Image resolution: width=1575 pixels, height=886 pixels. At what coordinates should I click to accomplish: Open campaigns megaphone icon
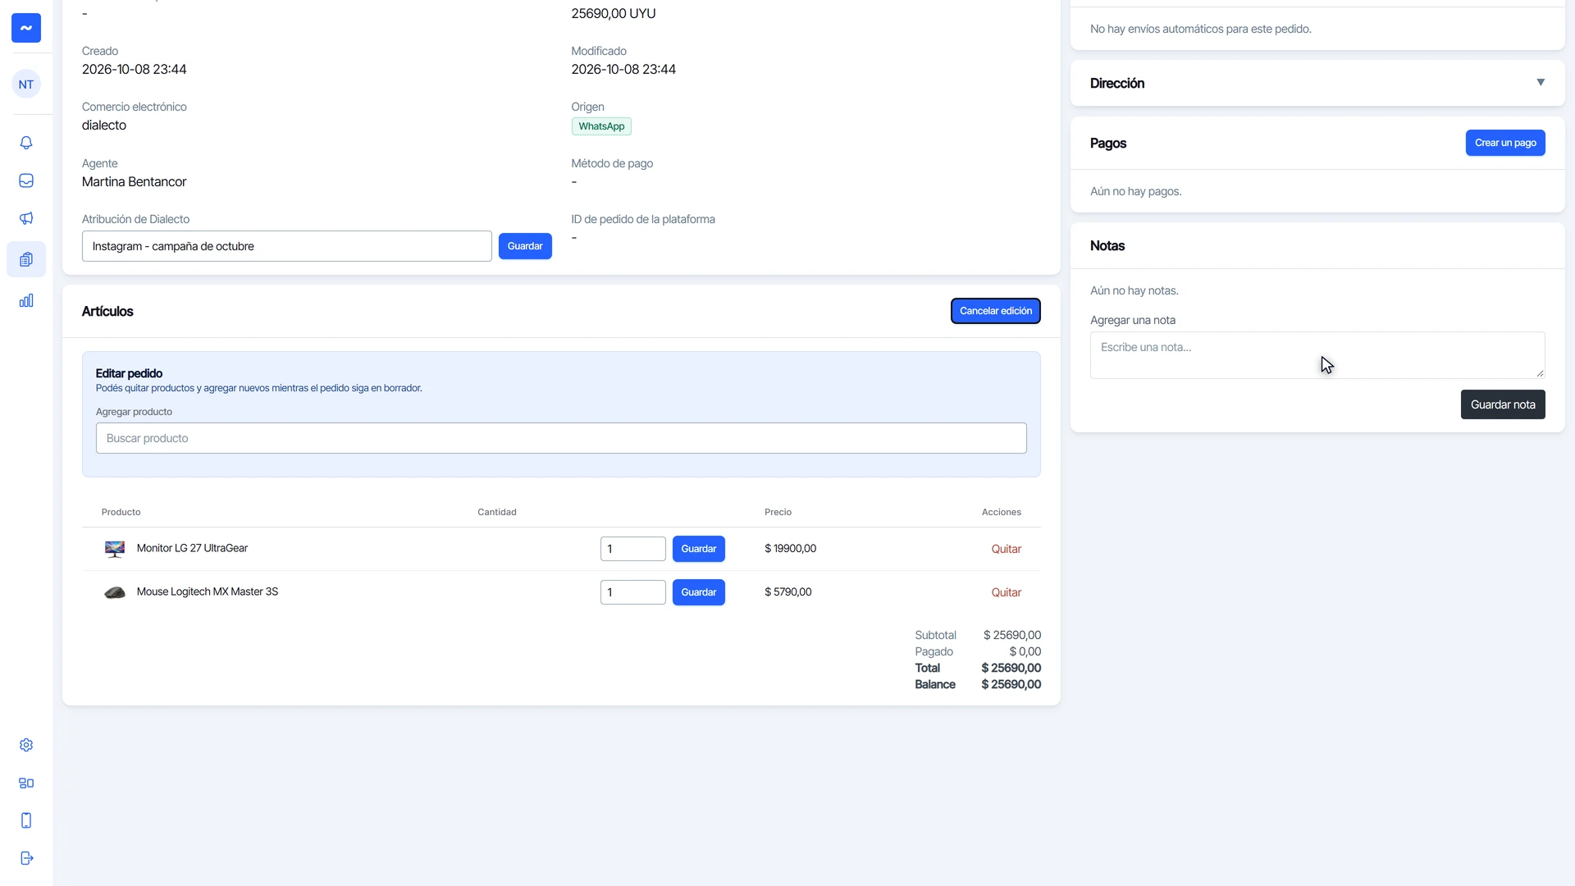pyautogui.click(x=26, y=218)
